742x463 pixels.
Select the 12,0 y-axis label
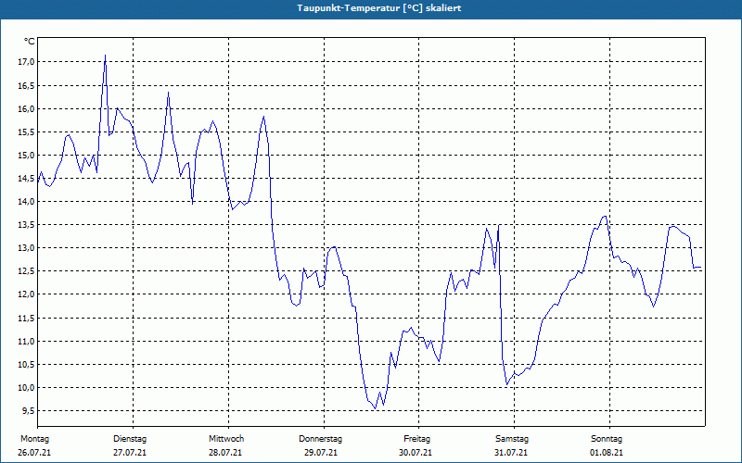pos(27,294)
